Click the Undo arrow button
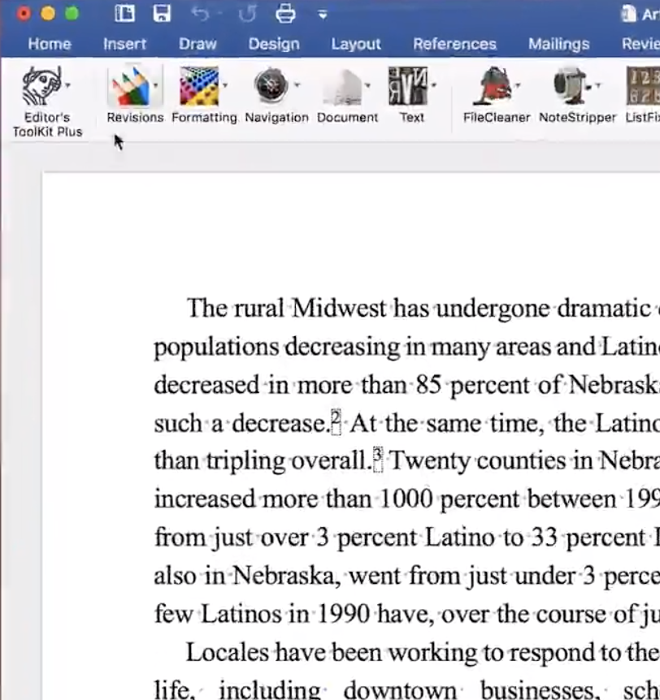This screenshot has height=700, width=660. coord(200,14)
